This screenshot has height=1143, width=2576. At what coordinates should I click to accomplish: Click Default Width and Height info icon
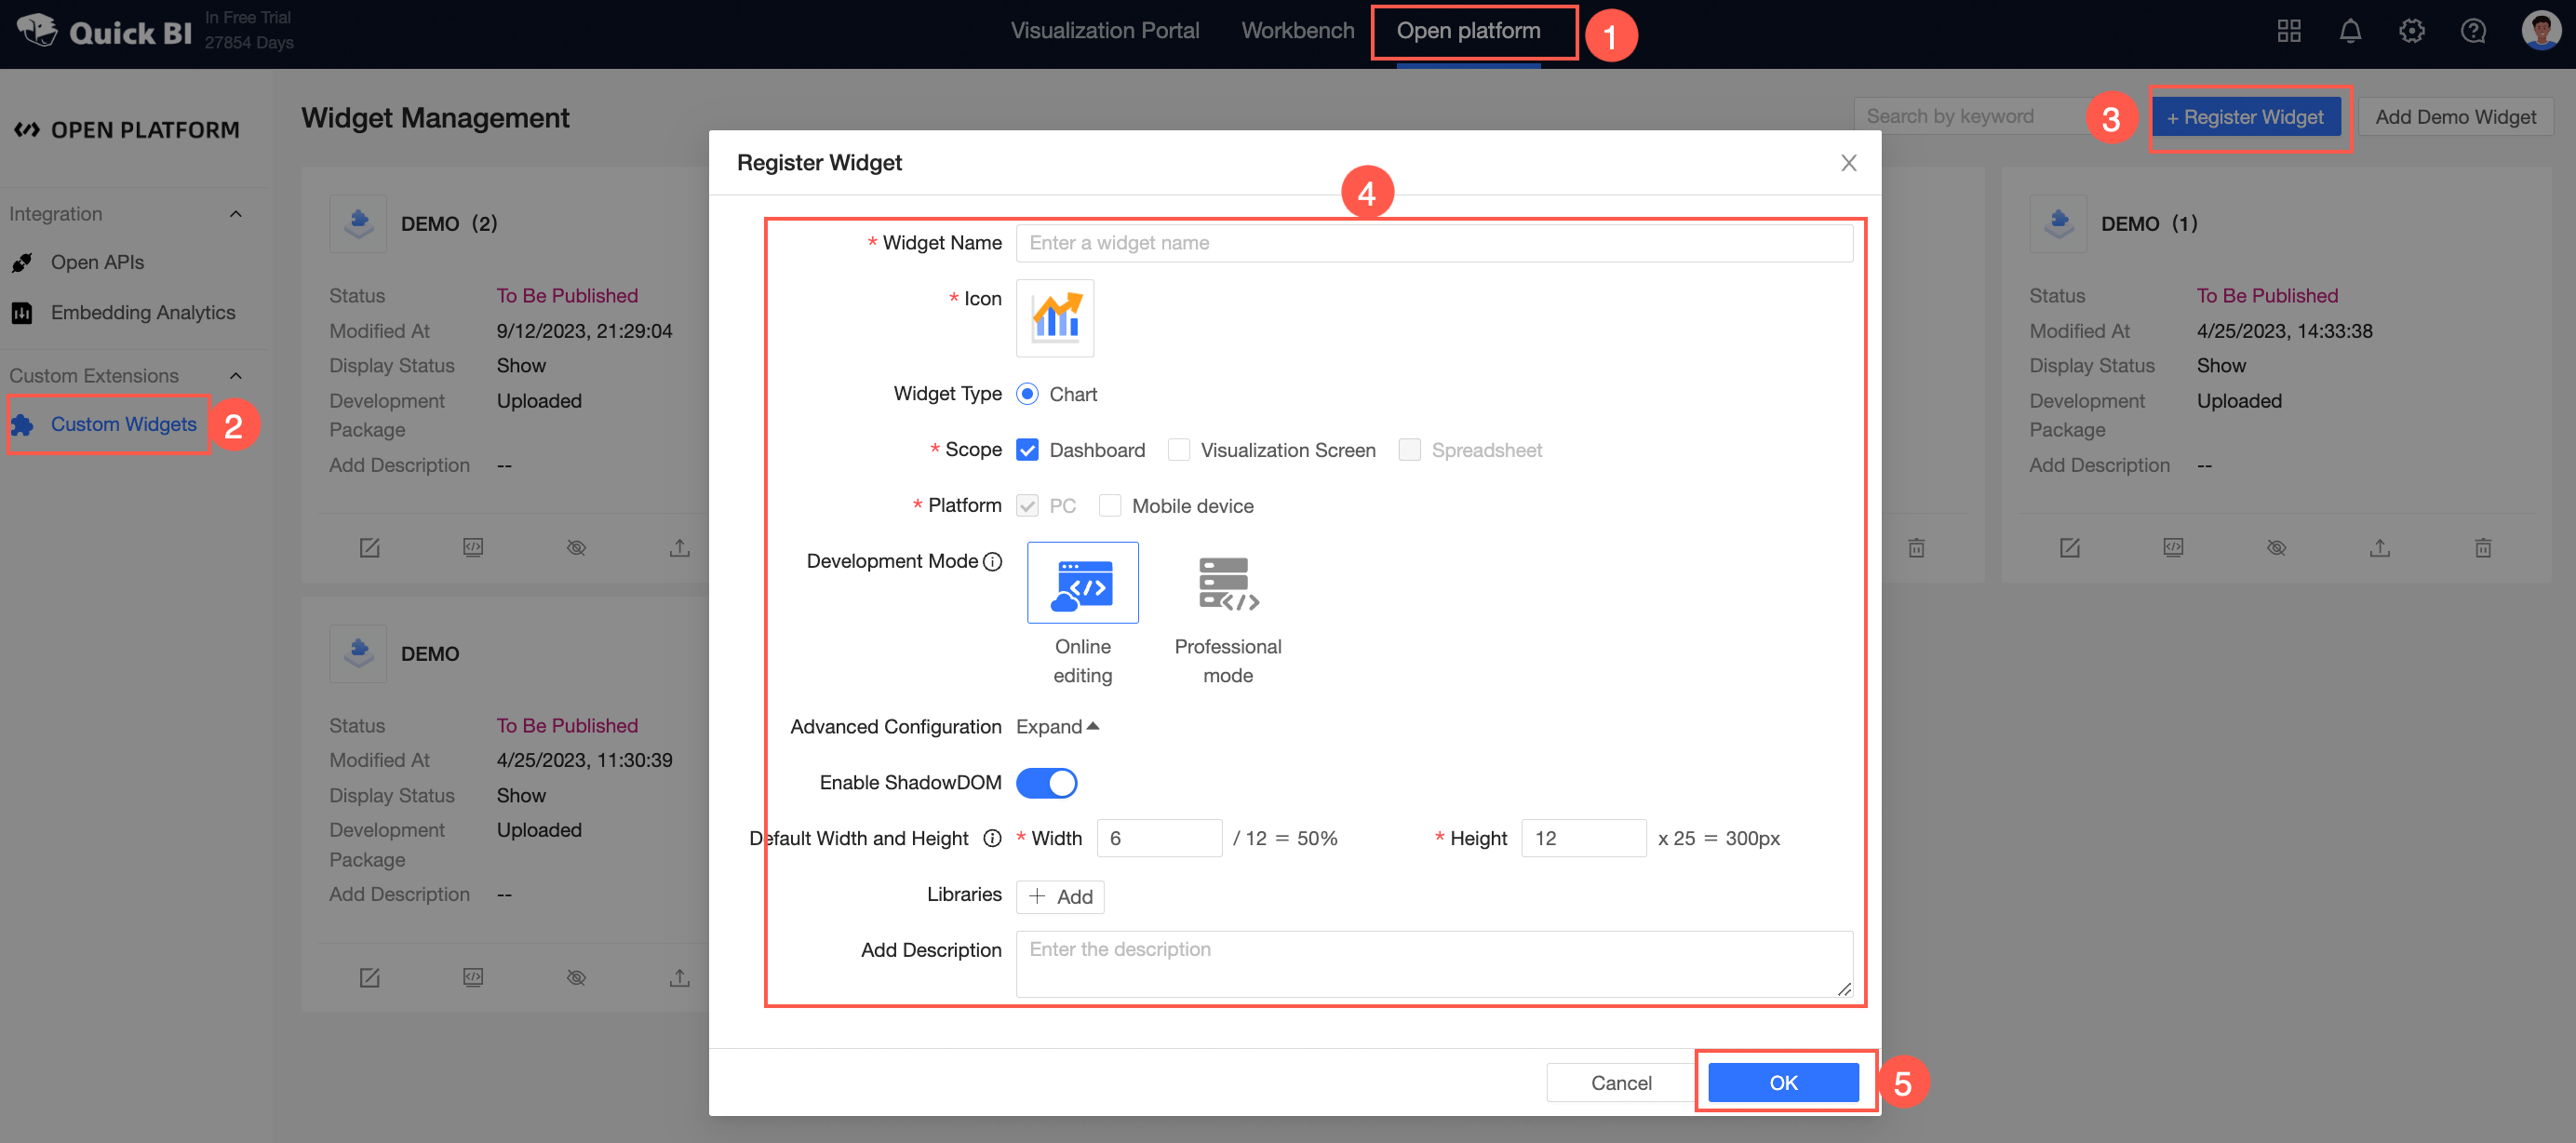[992, 838]
